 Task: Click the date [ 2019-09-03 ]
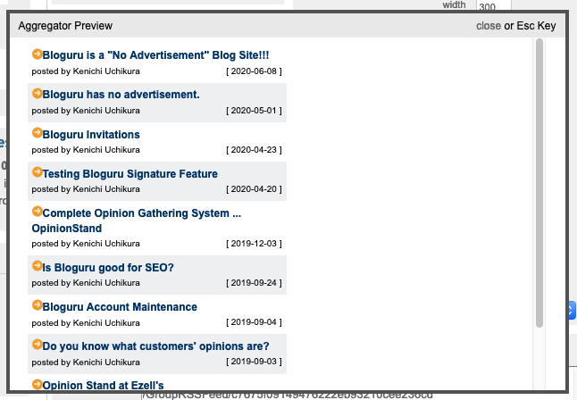(254, 362)
